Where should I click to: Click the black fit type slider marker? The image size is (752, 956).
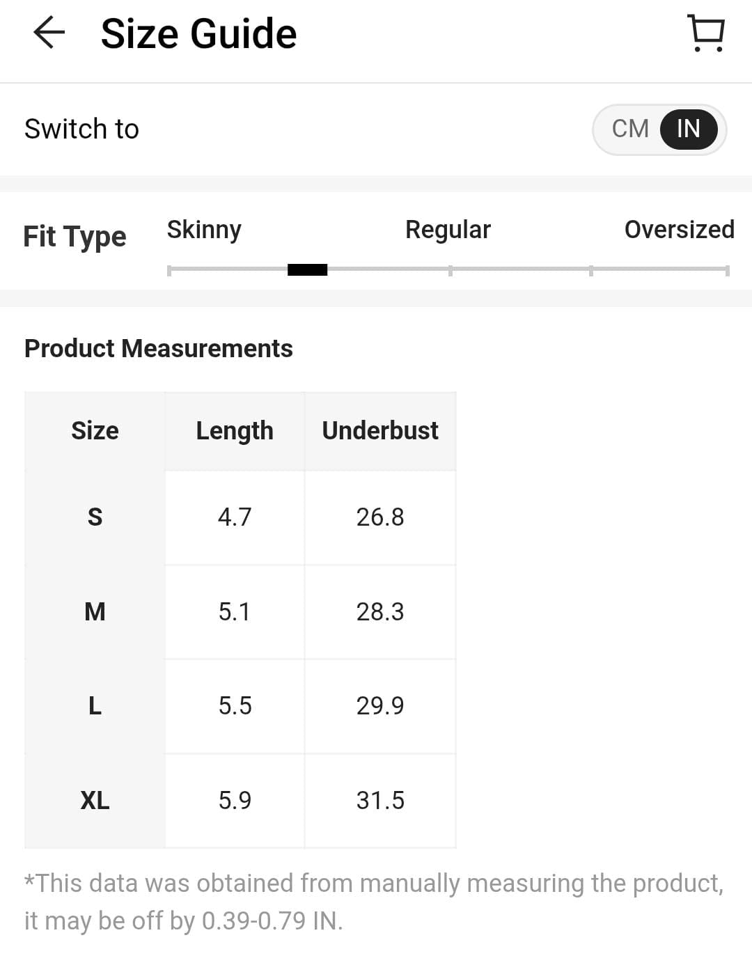point(307,269)
